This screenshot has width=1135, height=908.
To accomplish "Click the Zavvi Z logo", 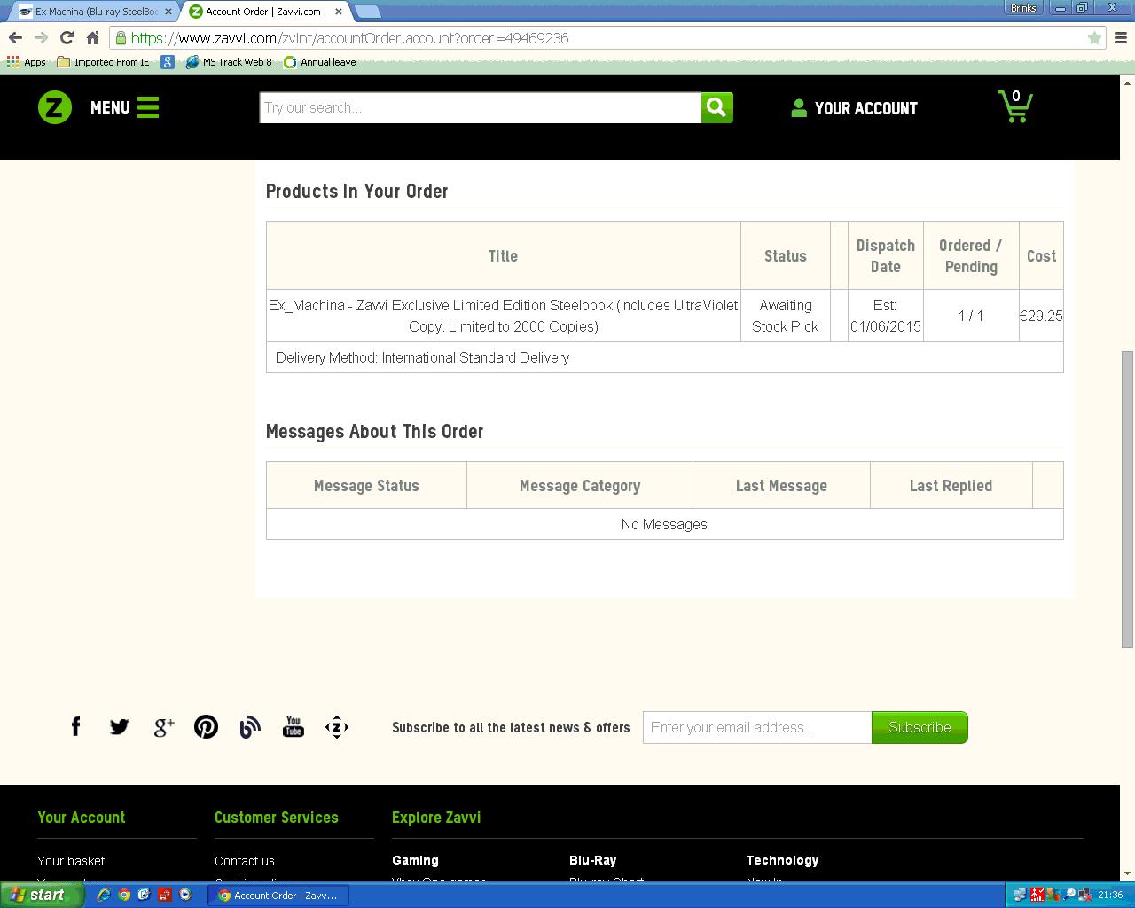I will click(x=55, y=107).
